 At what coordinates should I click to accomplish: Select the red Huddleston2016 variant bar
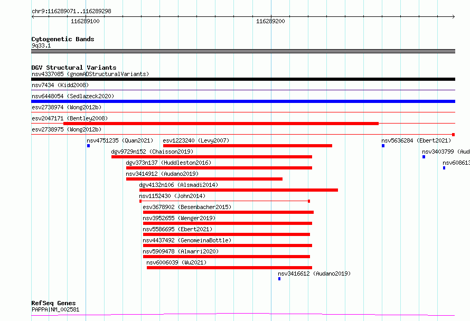pos(219,168)
